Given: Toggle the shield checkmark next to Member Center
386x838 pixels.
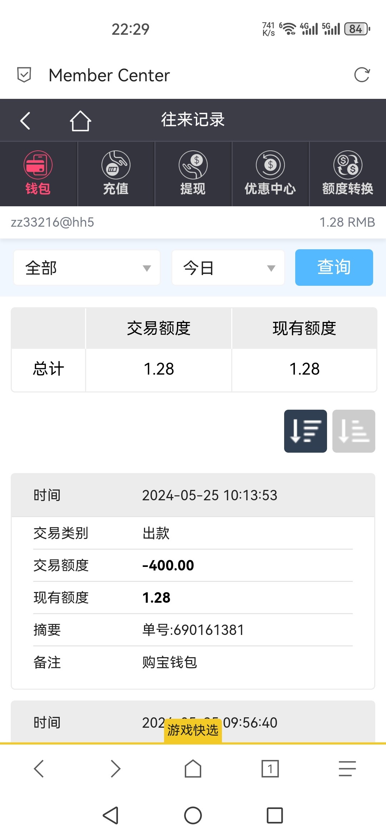Looking at the screenshot, I should 23,75.
